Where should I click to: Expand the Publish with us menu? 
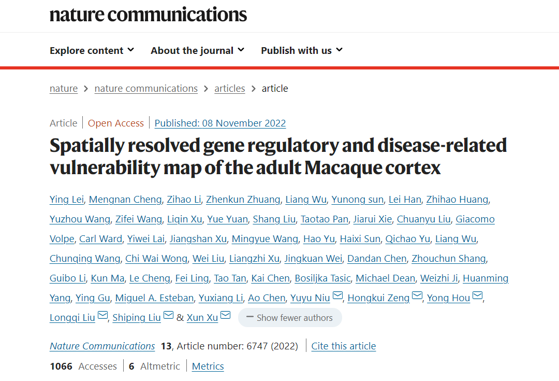click(301, 50)
